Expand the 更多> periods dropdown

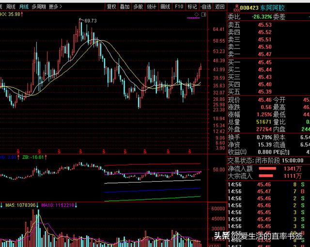pos(55,7)
